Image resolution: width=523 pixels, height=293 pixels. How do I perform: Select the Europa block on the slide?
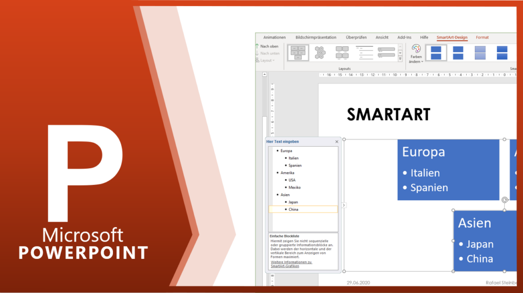[x=448, y=170]
